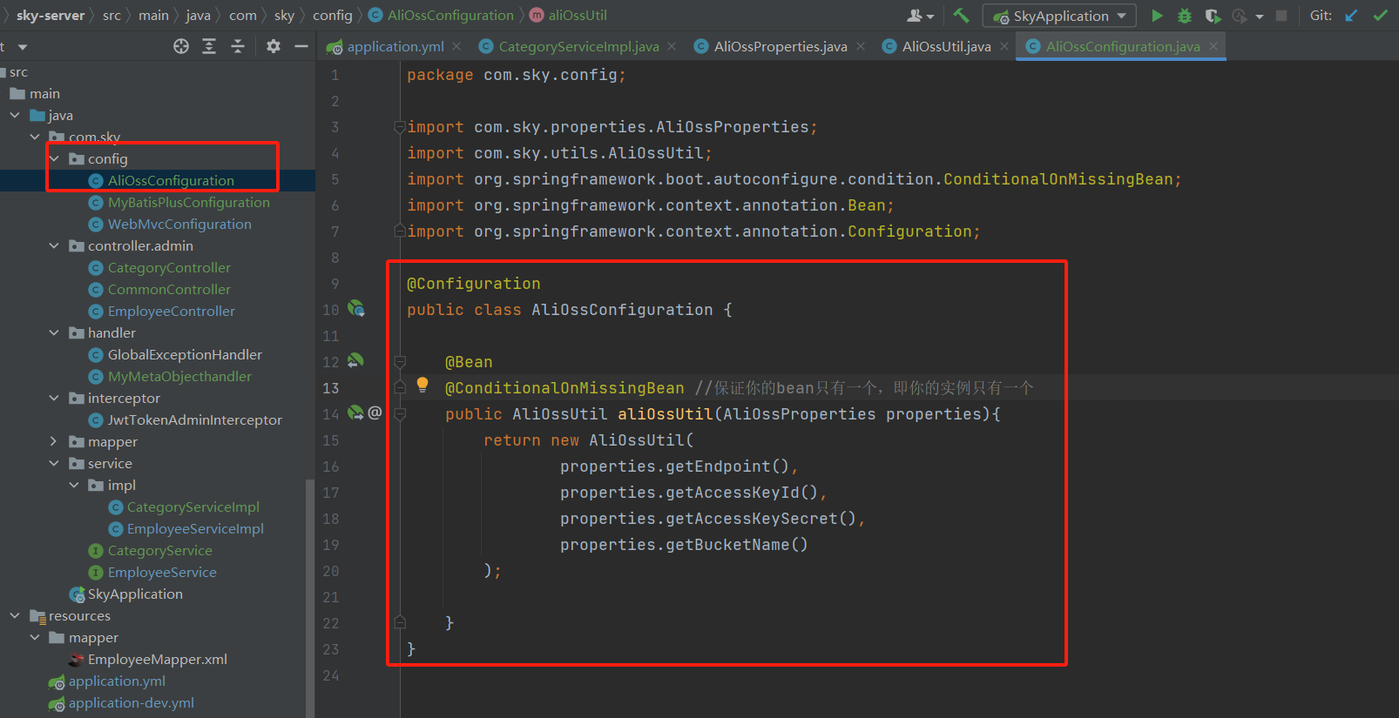Start debugging with the Debug bug icon
The height and width of the screenshot is (718, 1399).
click(x=1185, y=16)
